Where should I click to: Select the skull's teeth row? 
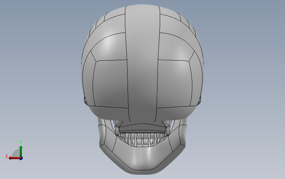point(142,139)
